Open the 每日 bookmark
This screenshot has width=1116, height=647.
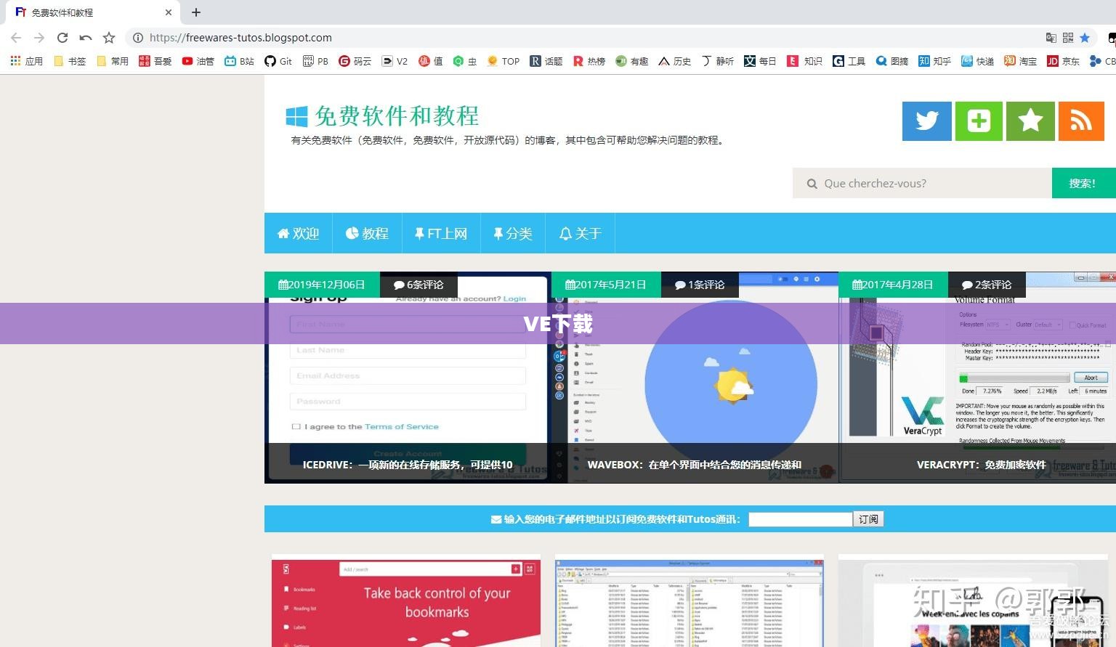761,61
